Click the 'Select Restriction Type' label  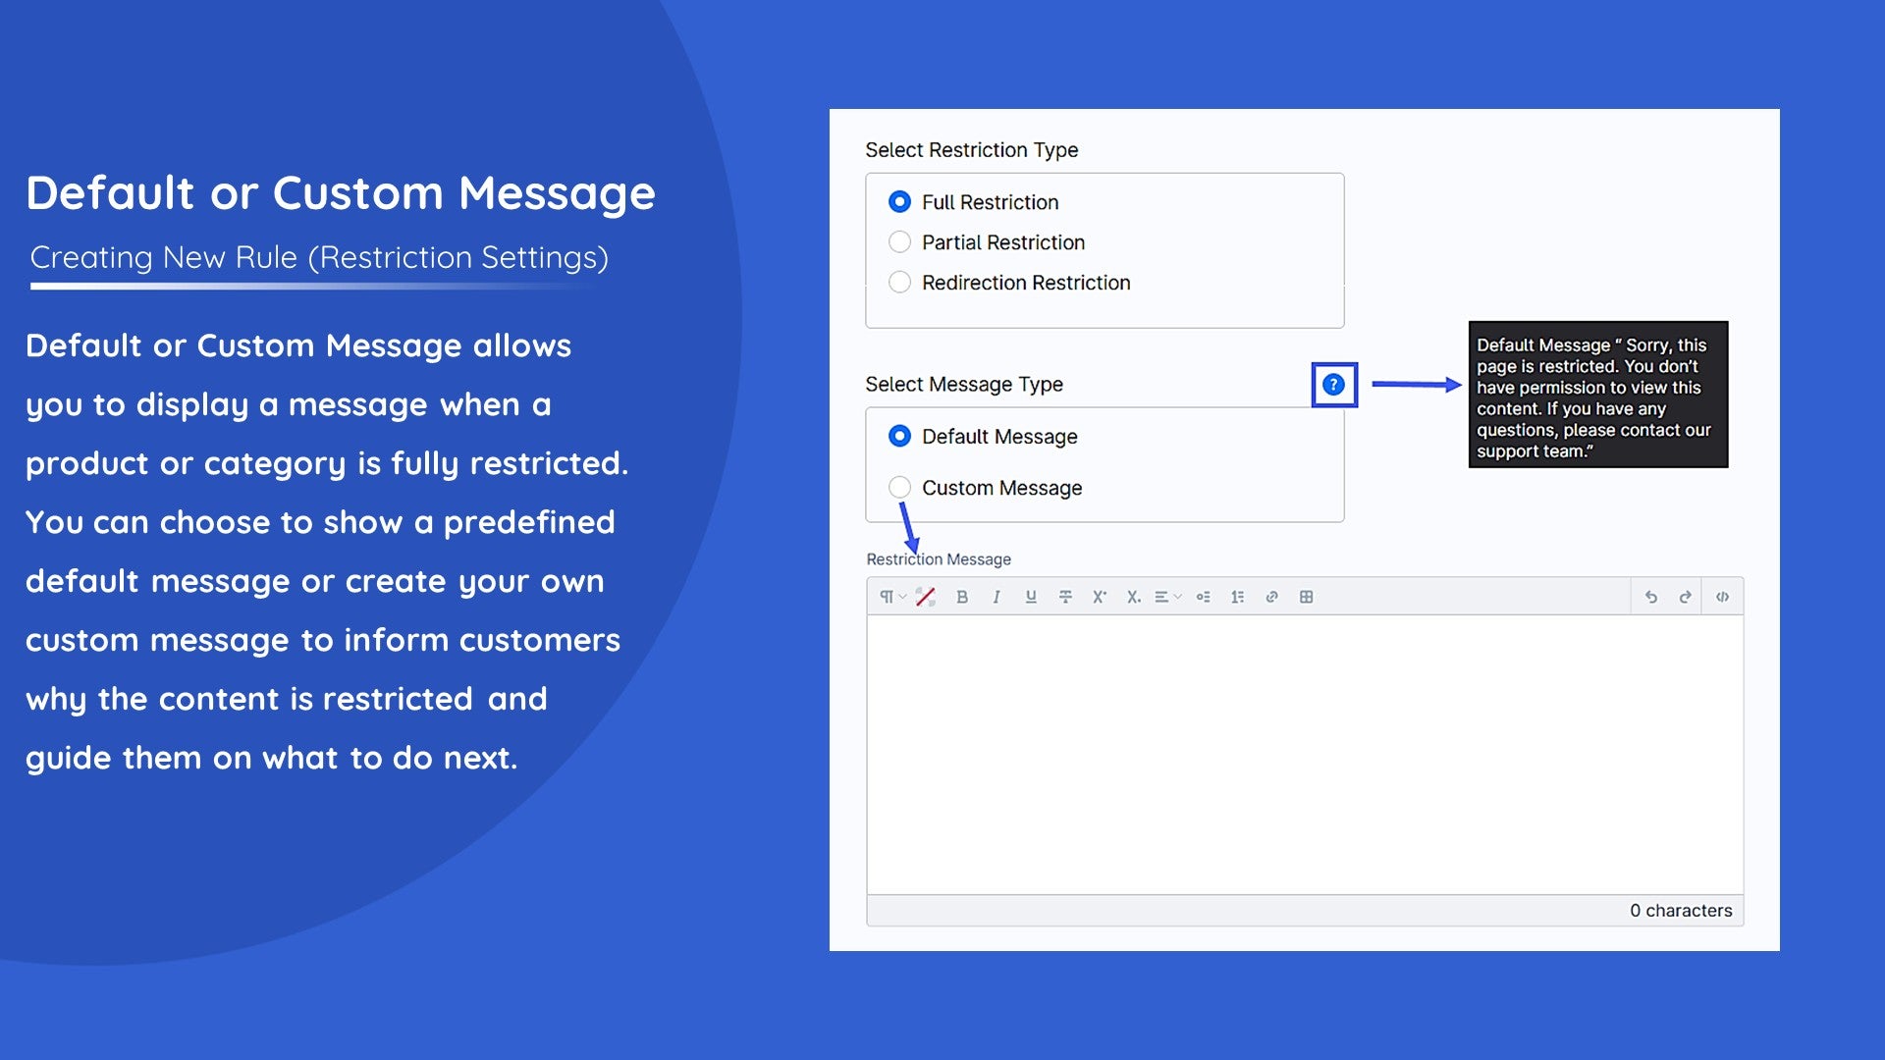(x=971, y=150)
